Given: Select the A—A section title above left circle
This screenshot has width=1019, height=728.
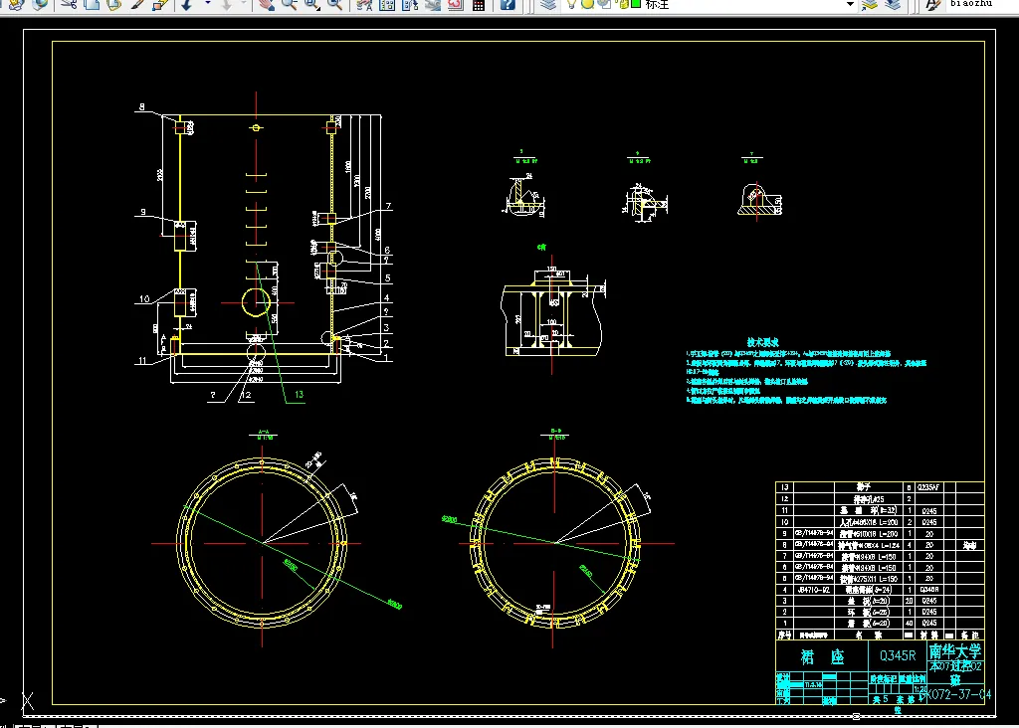Looking at the screenshot, I should (x=263, y=432).
